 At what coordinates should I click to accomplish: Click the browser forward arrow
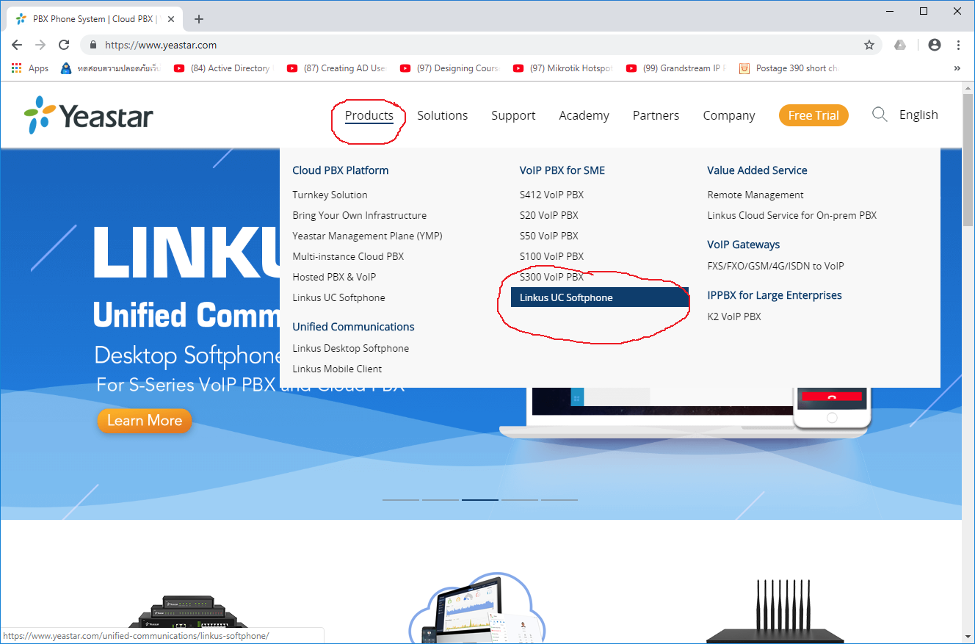click(40, 45)
